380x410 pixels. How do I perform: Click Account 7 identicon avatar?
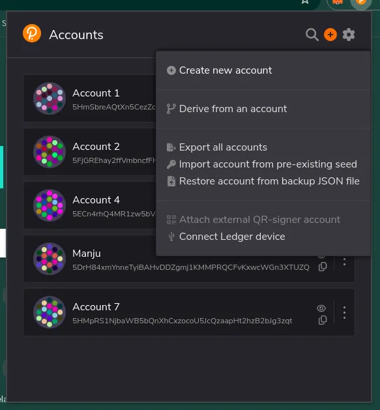point(50,312)
